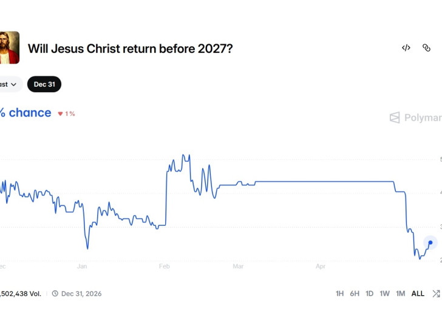442x331 pixels.
Task: Select the ALL chart range
Action: [418, 293]
